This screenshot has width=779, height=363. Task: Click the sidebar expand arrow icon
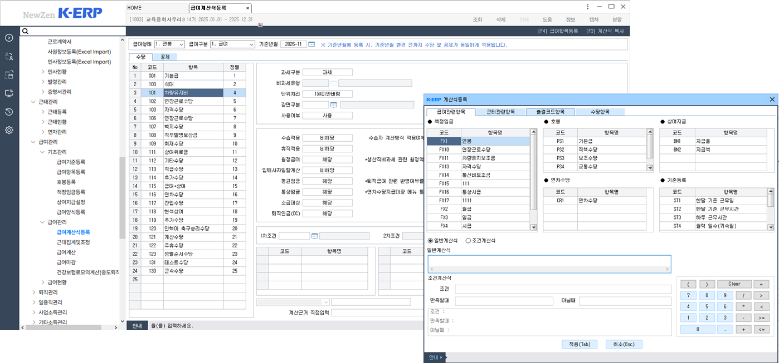(x=9, y=38)
